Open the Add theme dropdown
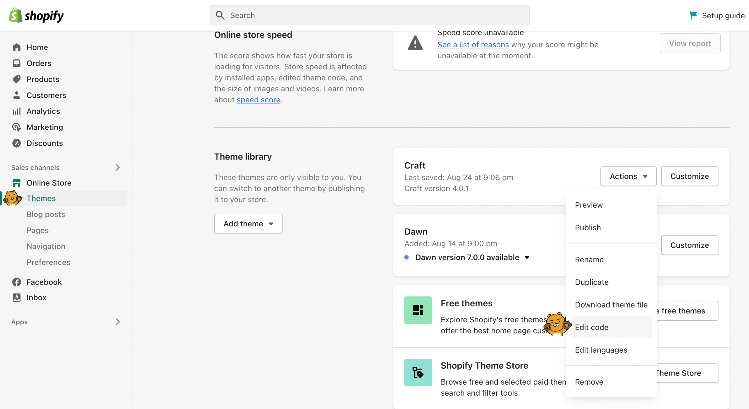 [248, 224]
